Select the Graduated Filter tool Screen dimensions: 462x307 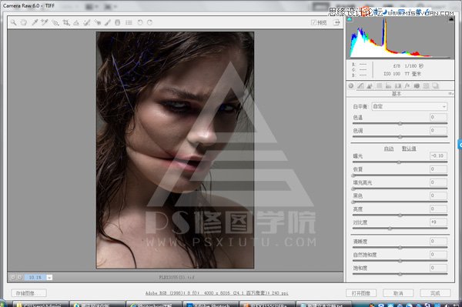pos(118,22)
